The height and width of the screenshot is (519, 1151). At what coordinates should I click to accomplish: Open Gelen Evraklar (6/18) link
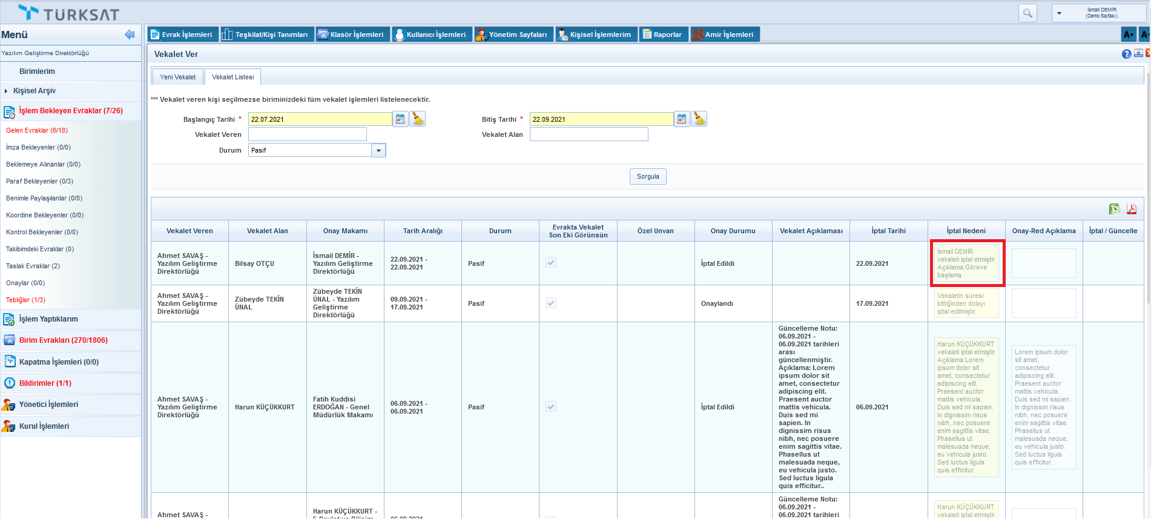click(37, 130)
